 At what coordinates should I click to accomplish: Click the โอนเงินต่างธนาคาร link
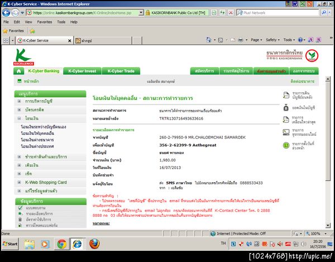tap(37, 140)
